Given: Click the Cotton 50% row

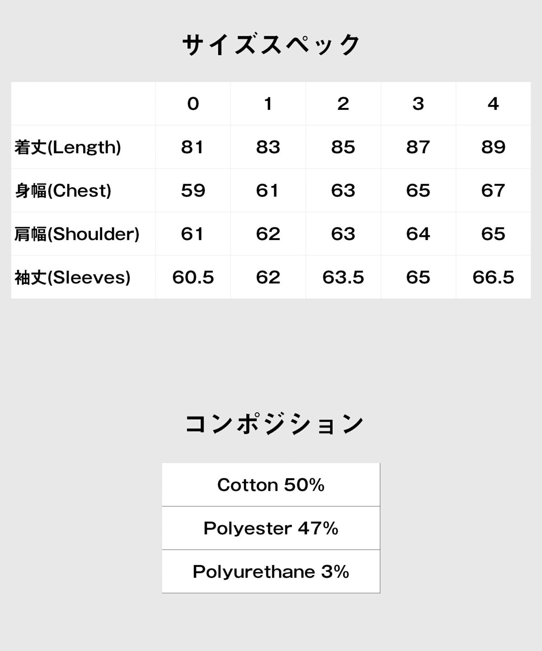Looking at the screenshot, I should (271, 485).
